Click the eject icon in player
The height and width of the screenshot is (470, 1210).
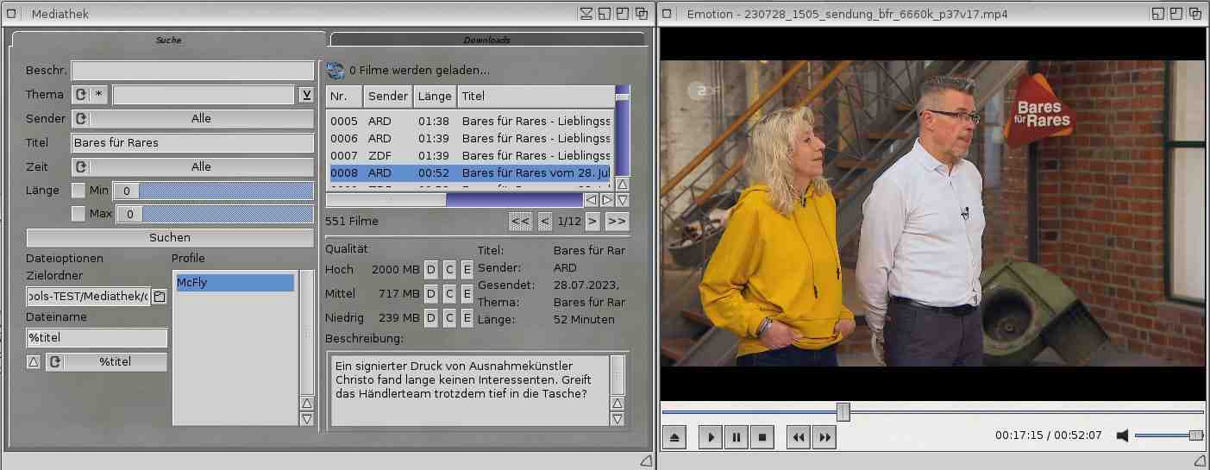674,437
